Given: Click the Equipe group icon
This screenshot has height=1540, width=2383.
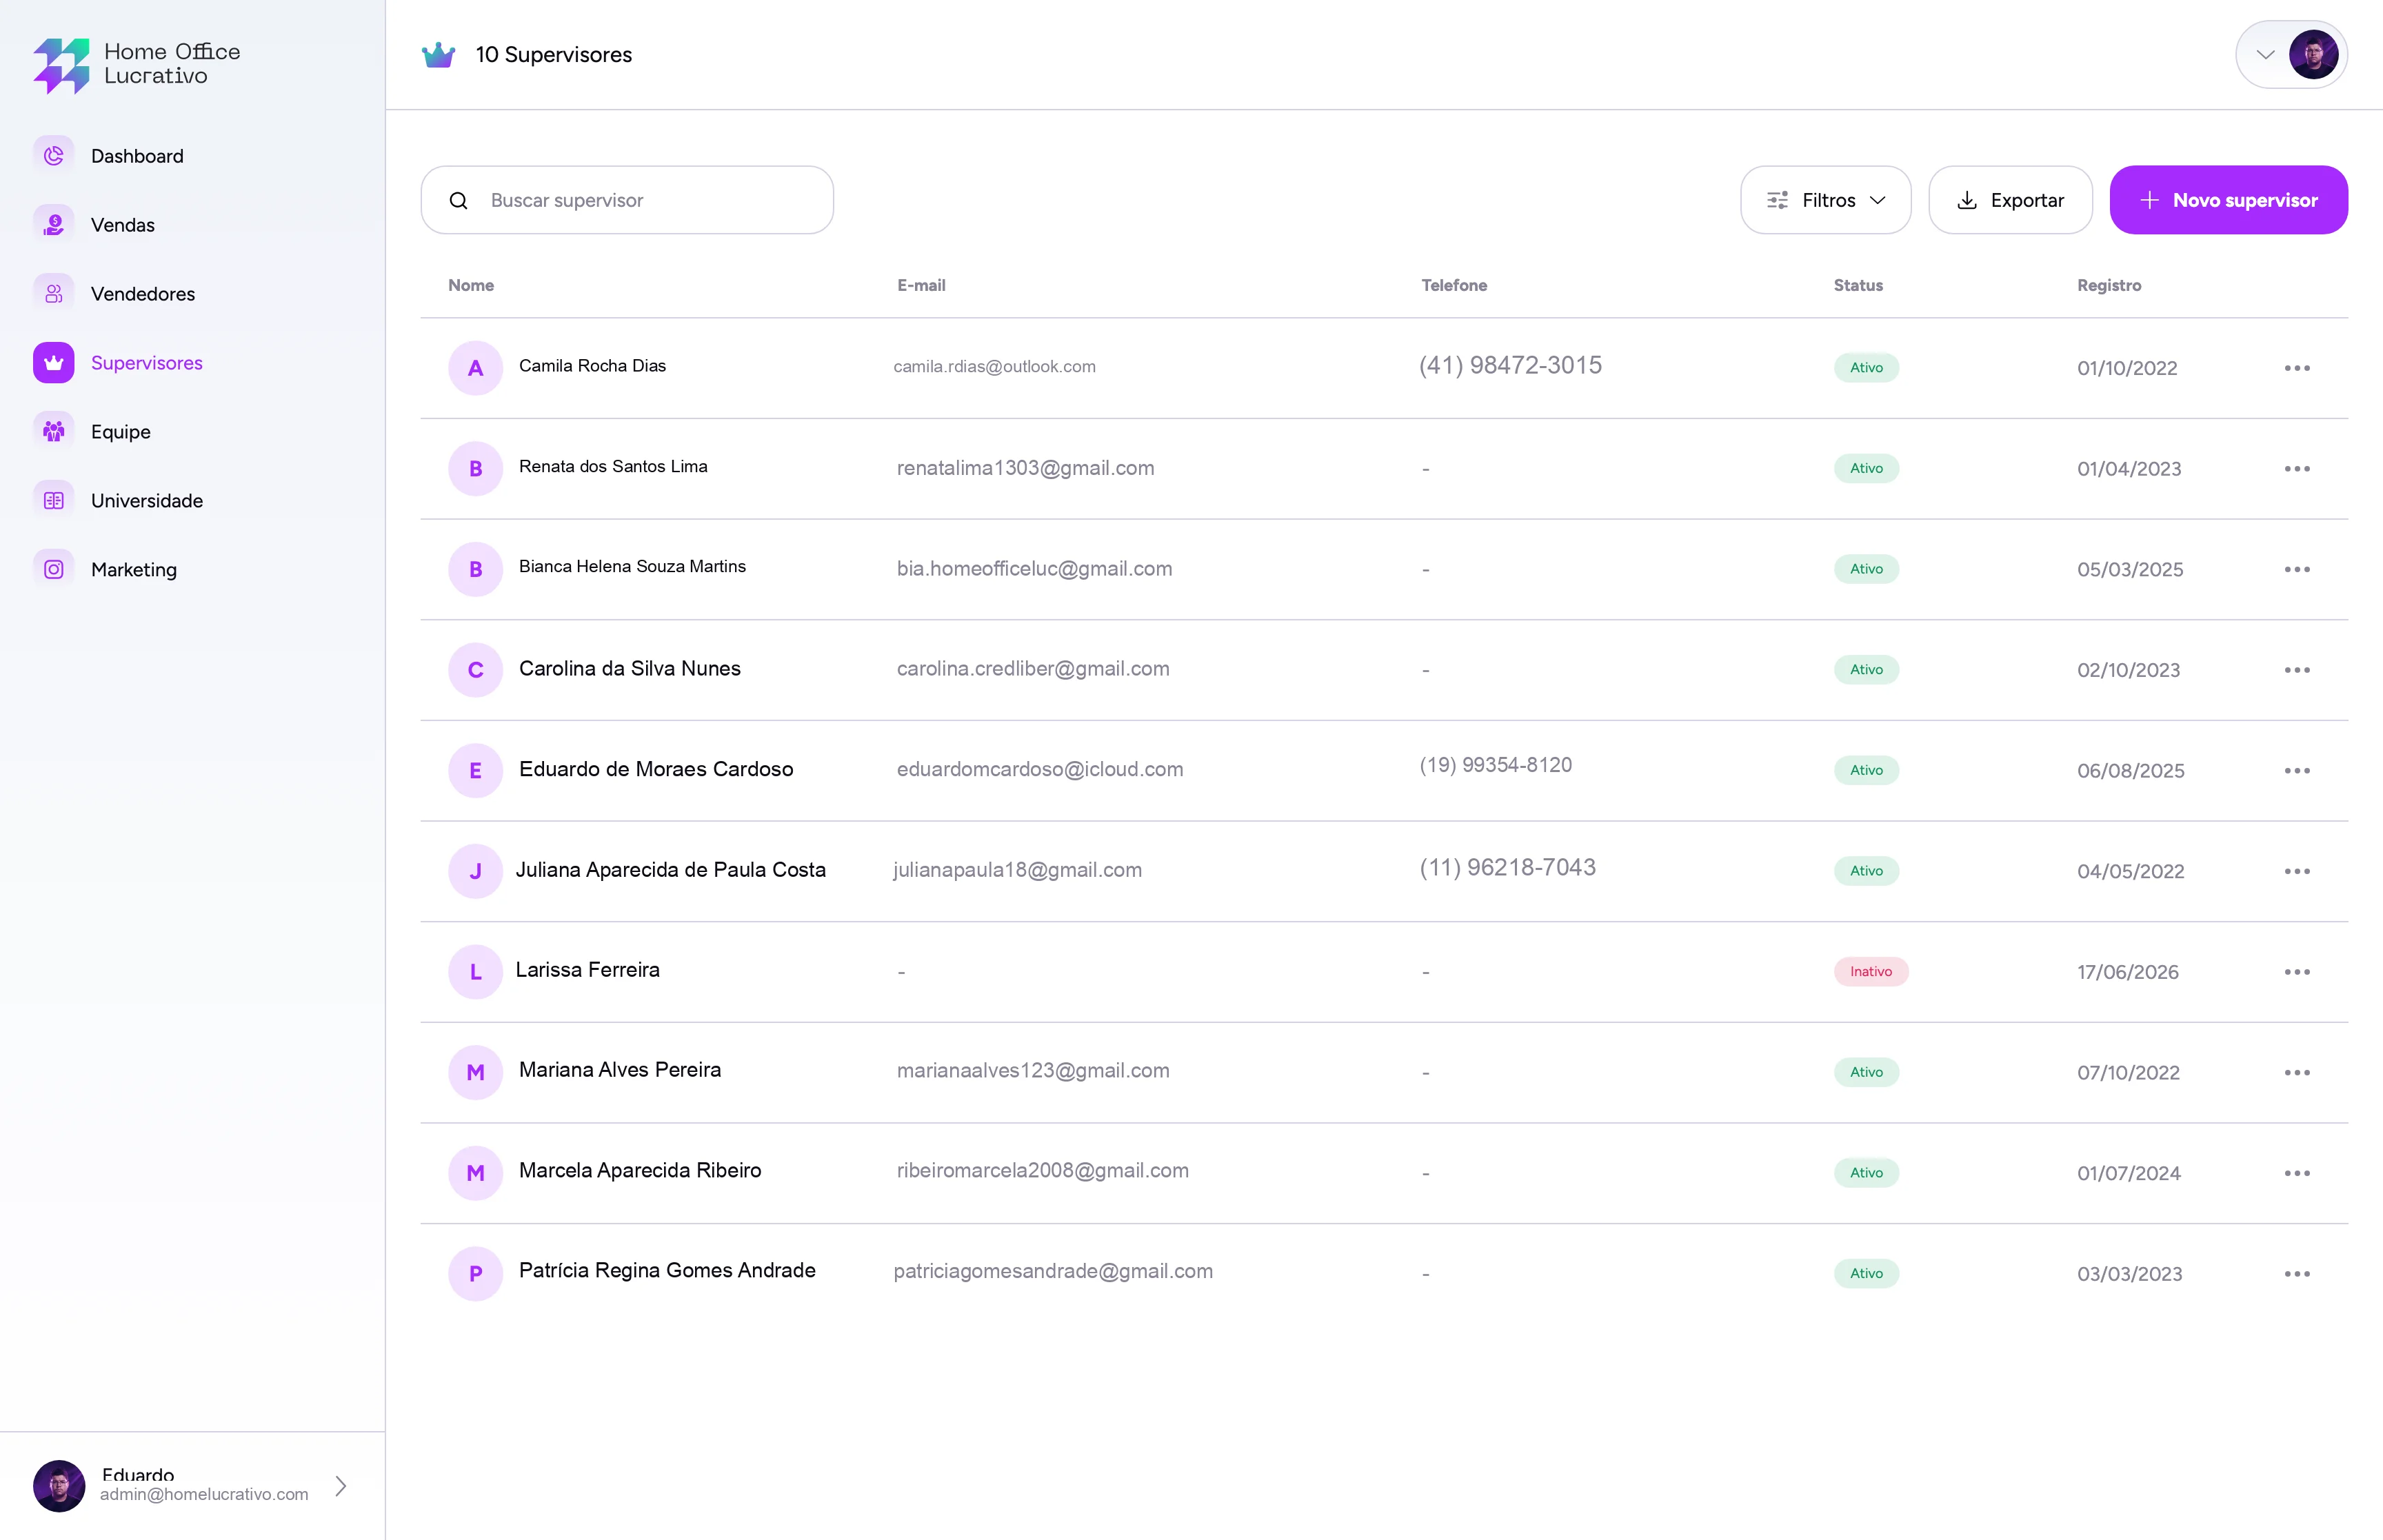Looking at the screenshot, I should click(54, 432).
